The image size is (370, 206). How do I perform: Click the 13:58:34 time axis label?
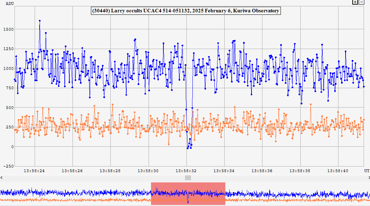[x=224, y=171]
